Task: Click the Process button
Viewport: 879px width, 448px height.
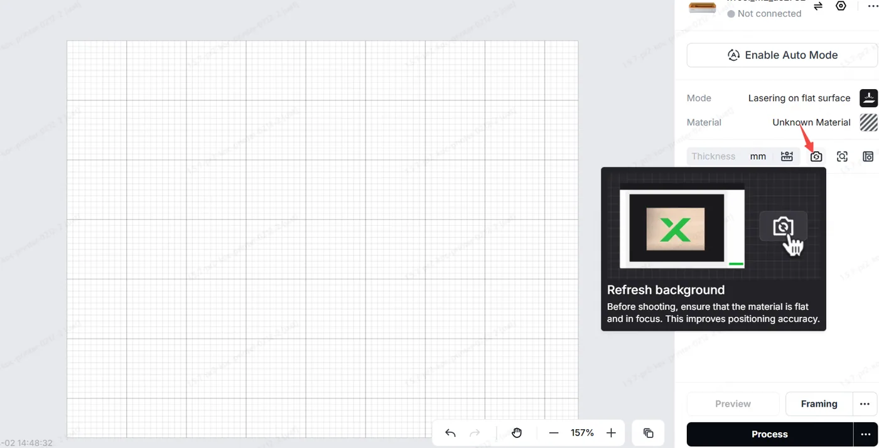Action: click(770, 434)
